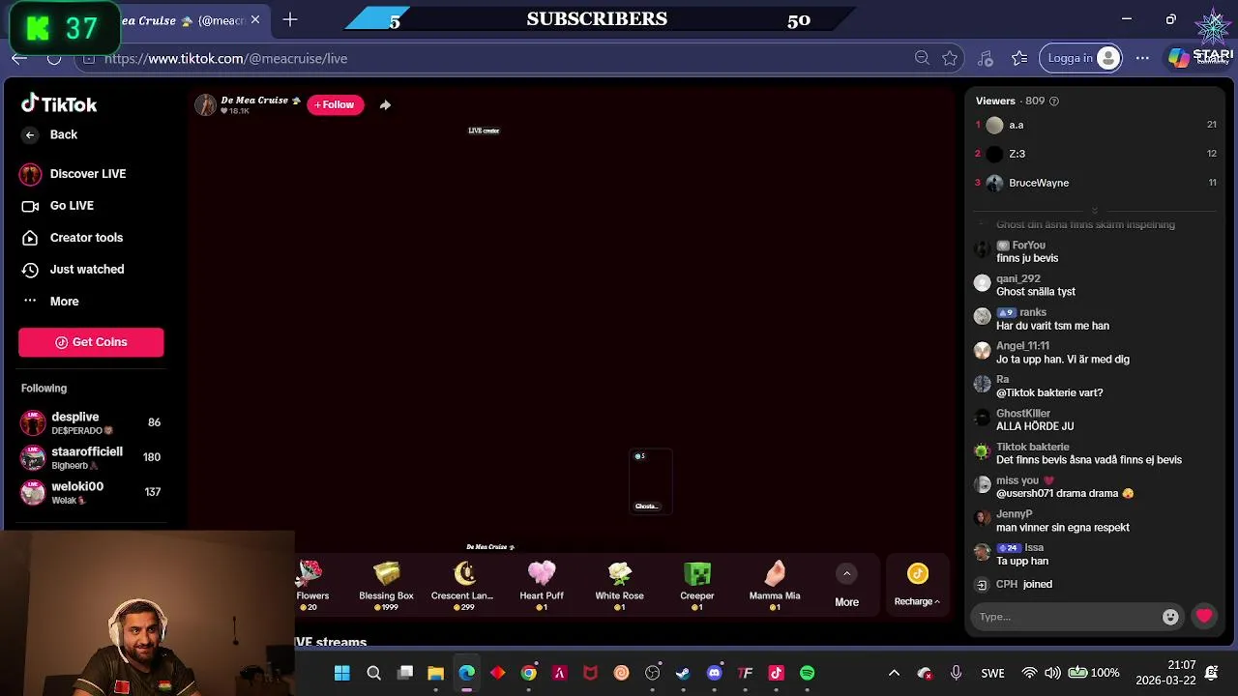Add page to favorites star icon

coord(950,59)
